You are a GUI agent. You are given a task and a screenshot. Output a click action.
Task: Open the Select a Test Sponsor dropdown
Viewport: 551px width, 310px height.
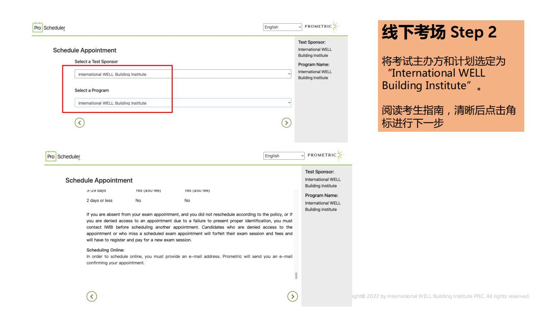point(183,74)
